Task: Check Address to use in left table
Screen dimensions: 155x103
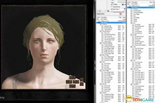Action: (x=99, y=21)
